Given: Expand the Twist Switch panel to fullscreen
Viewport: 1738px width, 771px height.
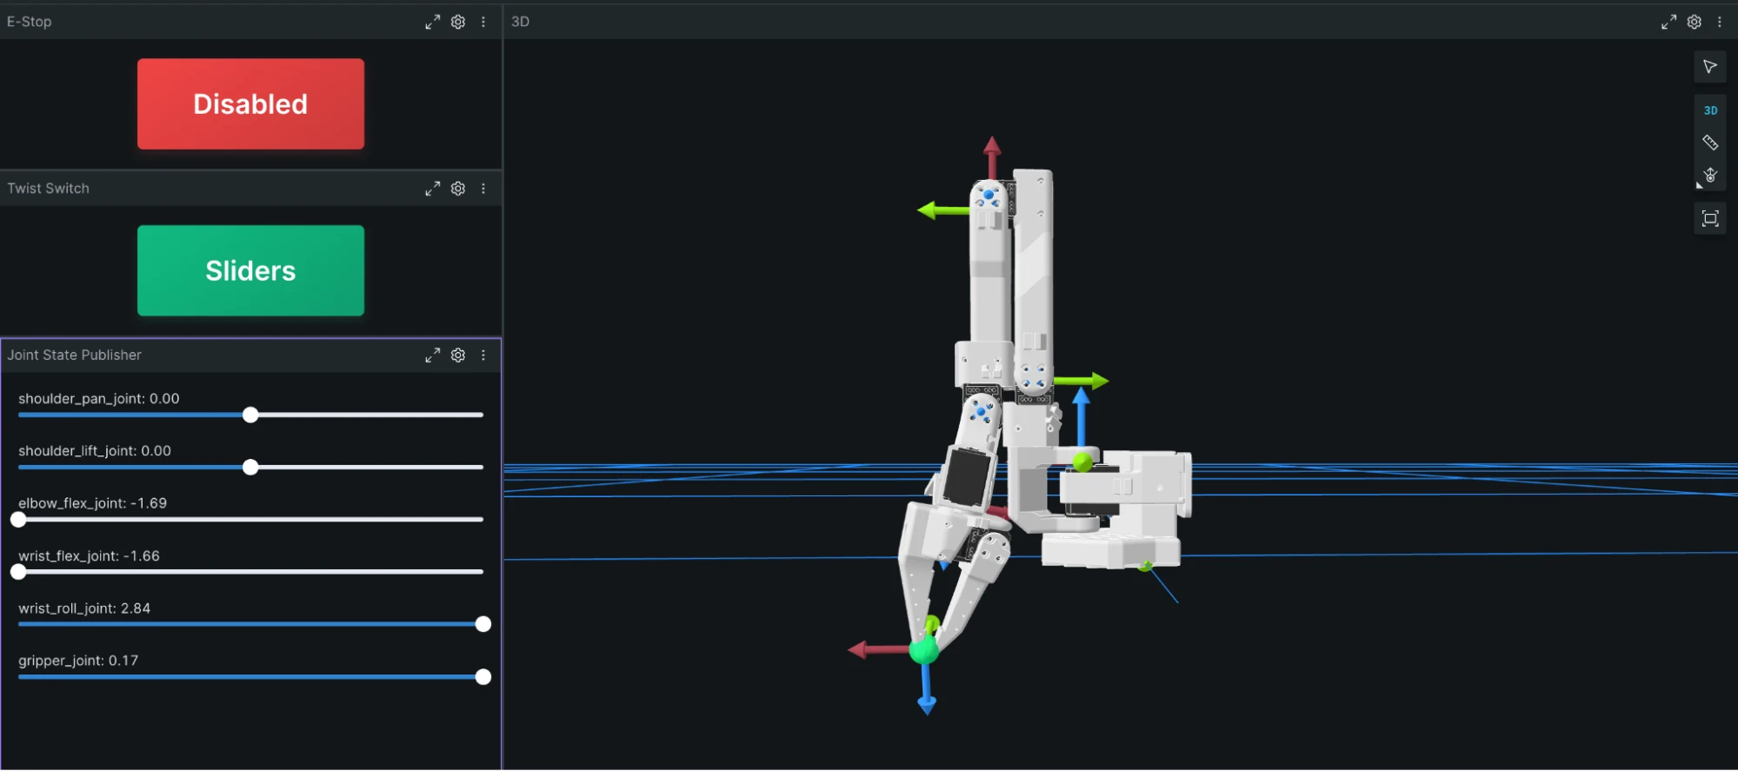Looking at the screenshot, I should (x=432, y=189).
